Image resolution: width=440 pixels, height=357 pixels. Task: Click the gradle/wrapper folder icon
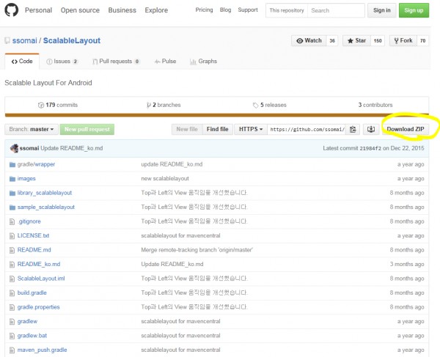click(x=12, y=164)
